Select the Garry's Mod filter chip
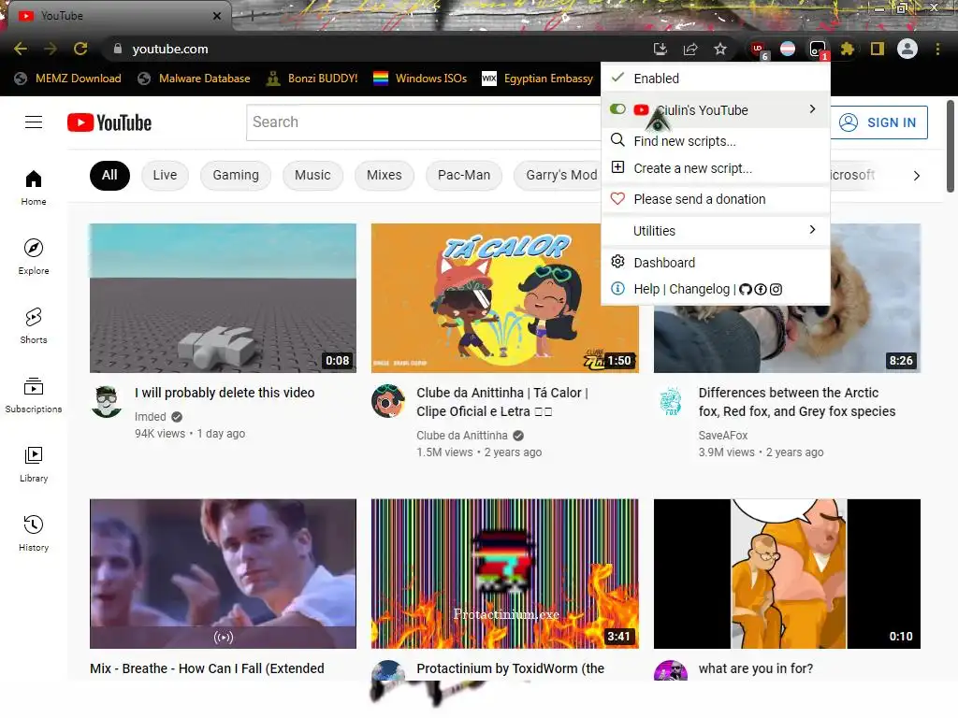This screenshot has width=958, height=718. tap(559, 175)
